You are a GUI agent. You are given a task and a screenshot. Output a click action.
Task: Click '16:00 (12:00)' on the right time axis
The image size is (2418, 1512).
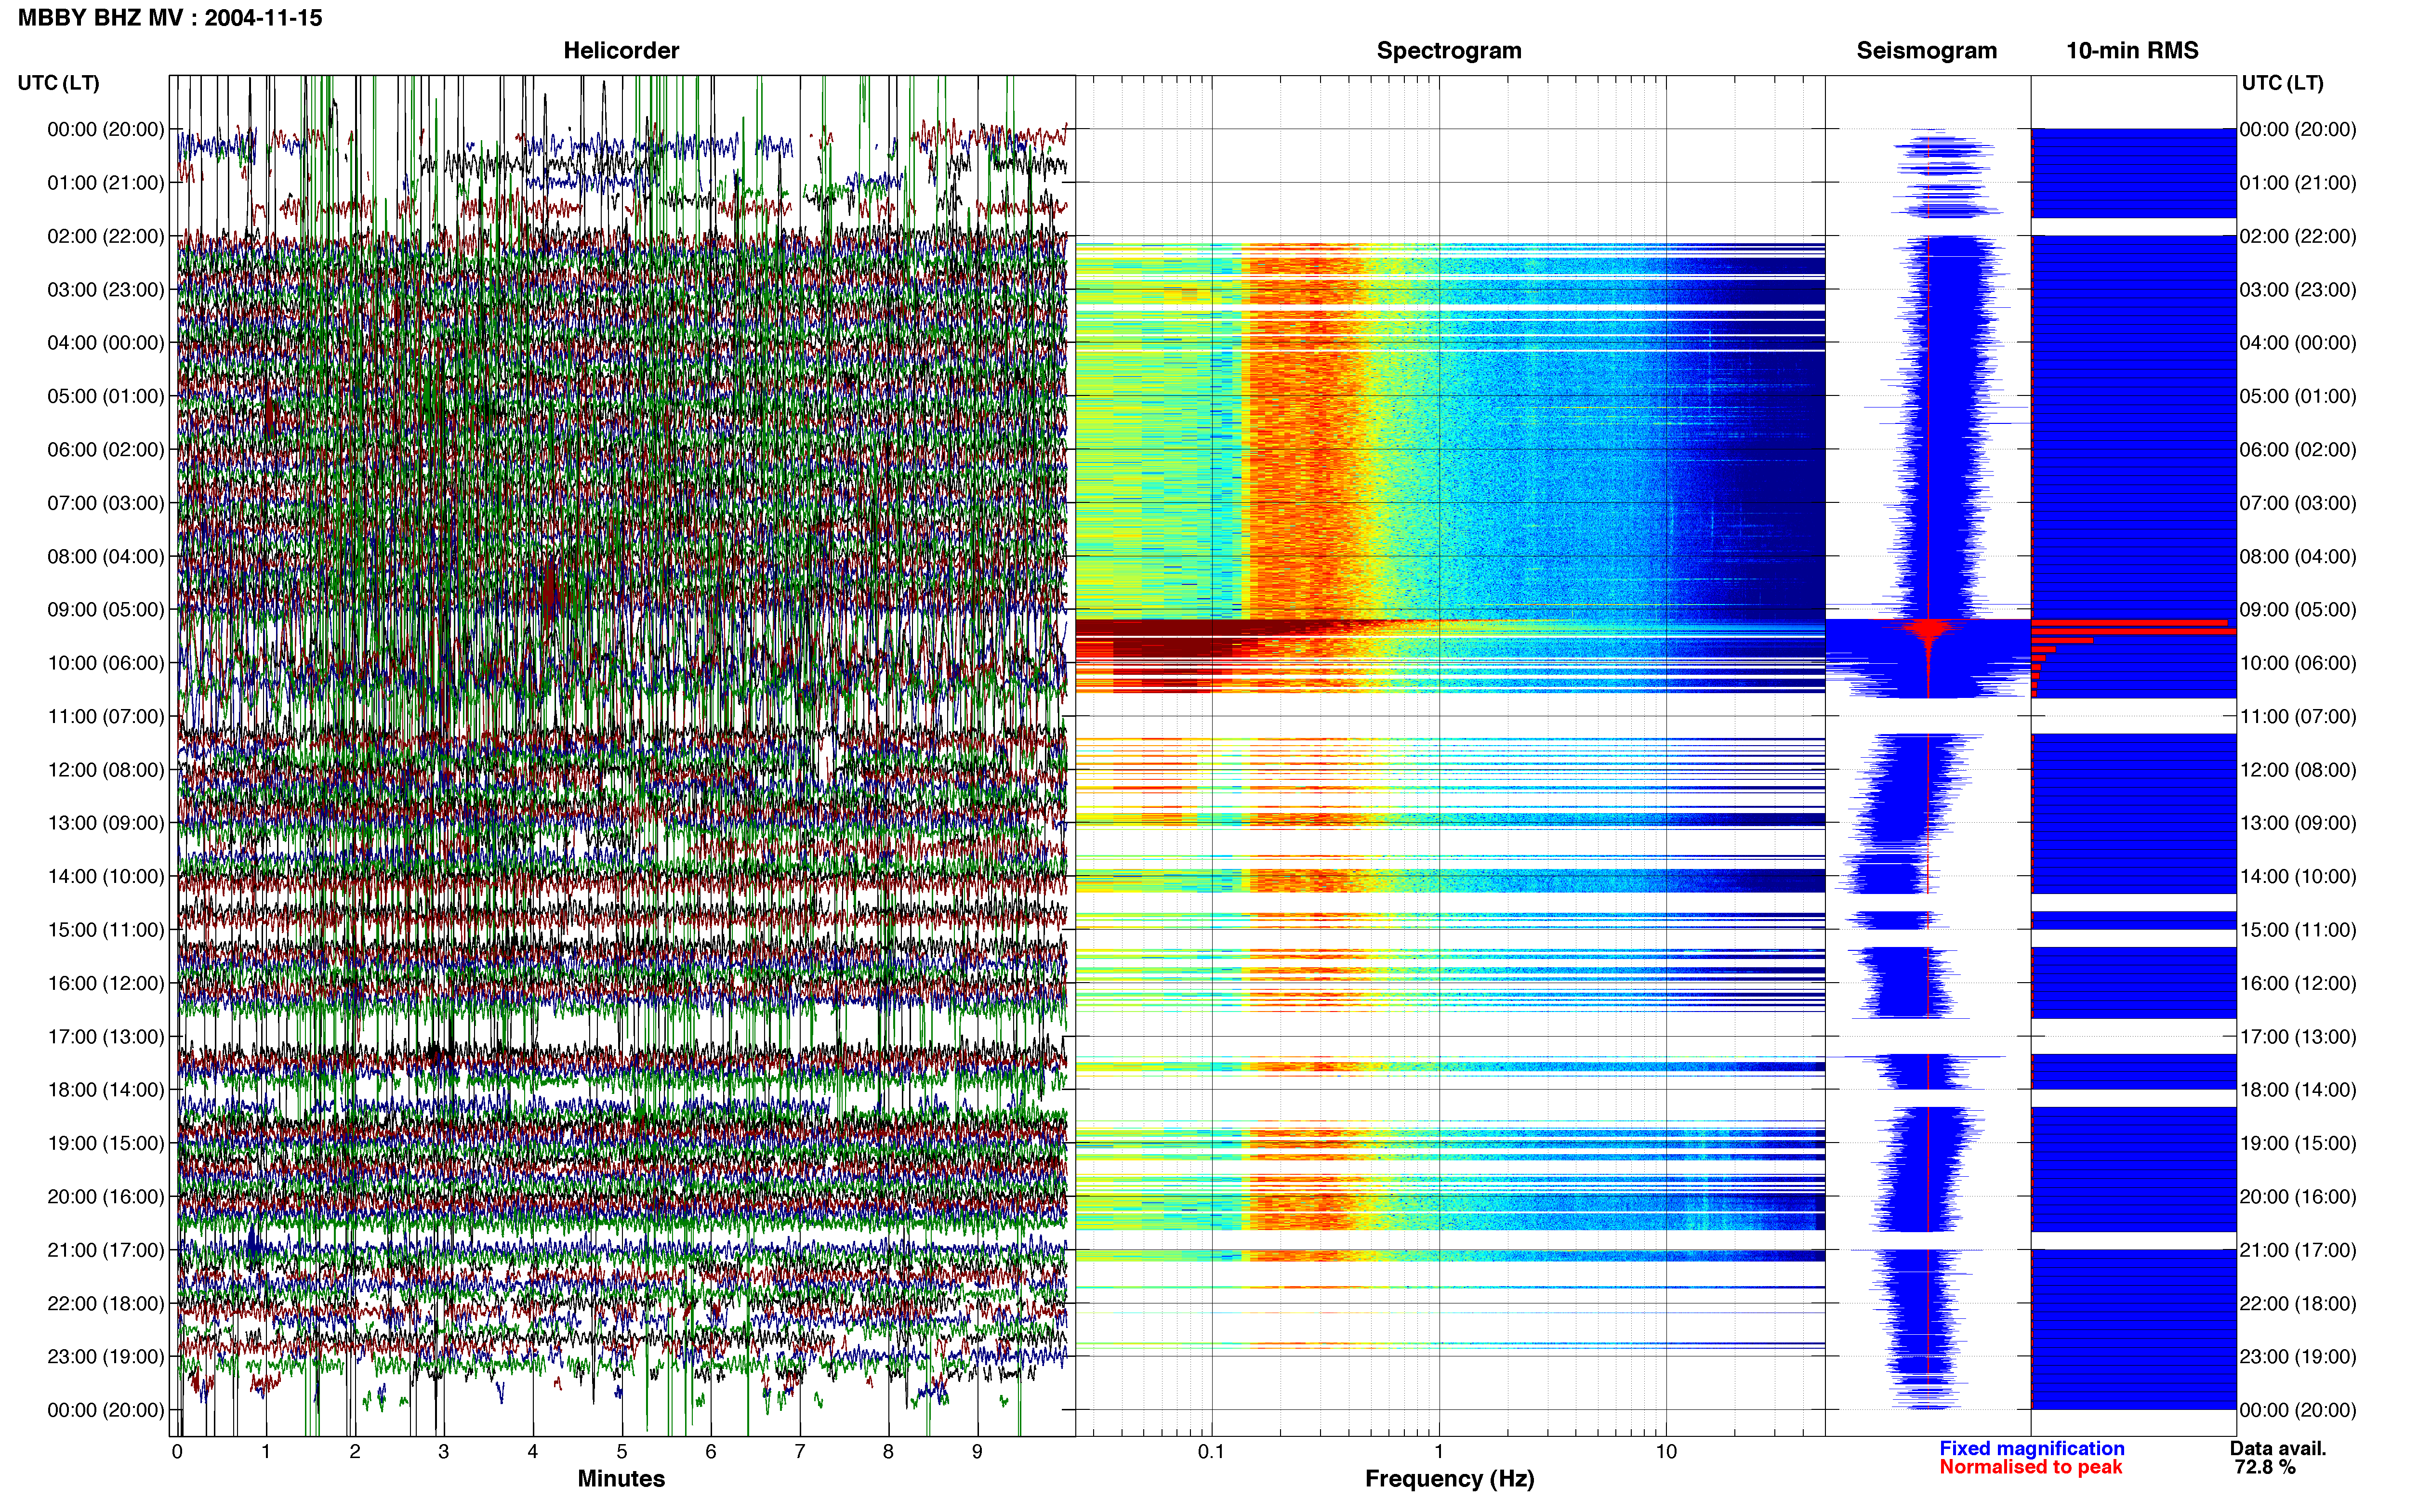(x=2298, y=983)
